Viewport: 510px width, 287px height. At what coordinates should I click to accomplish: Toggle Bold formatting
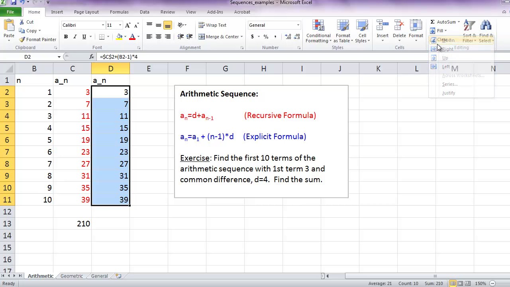pos(66,37)
